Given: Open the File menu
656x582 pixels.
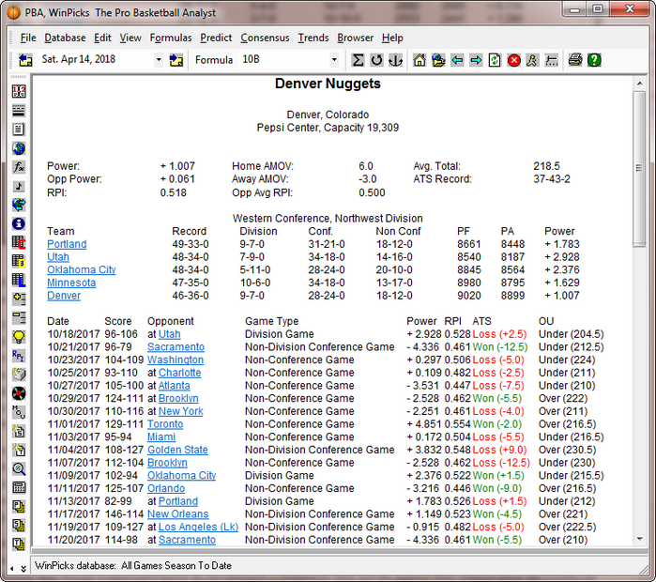Looking at the screenshot, I should click(x=28, y=38).
